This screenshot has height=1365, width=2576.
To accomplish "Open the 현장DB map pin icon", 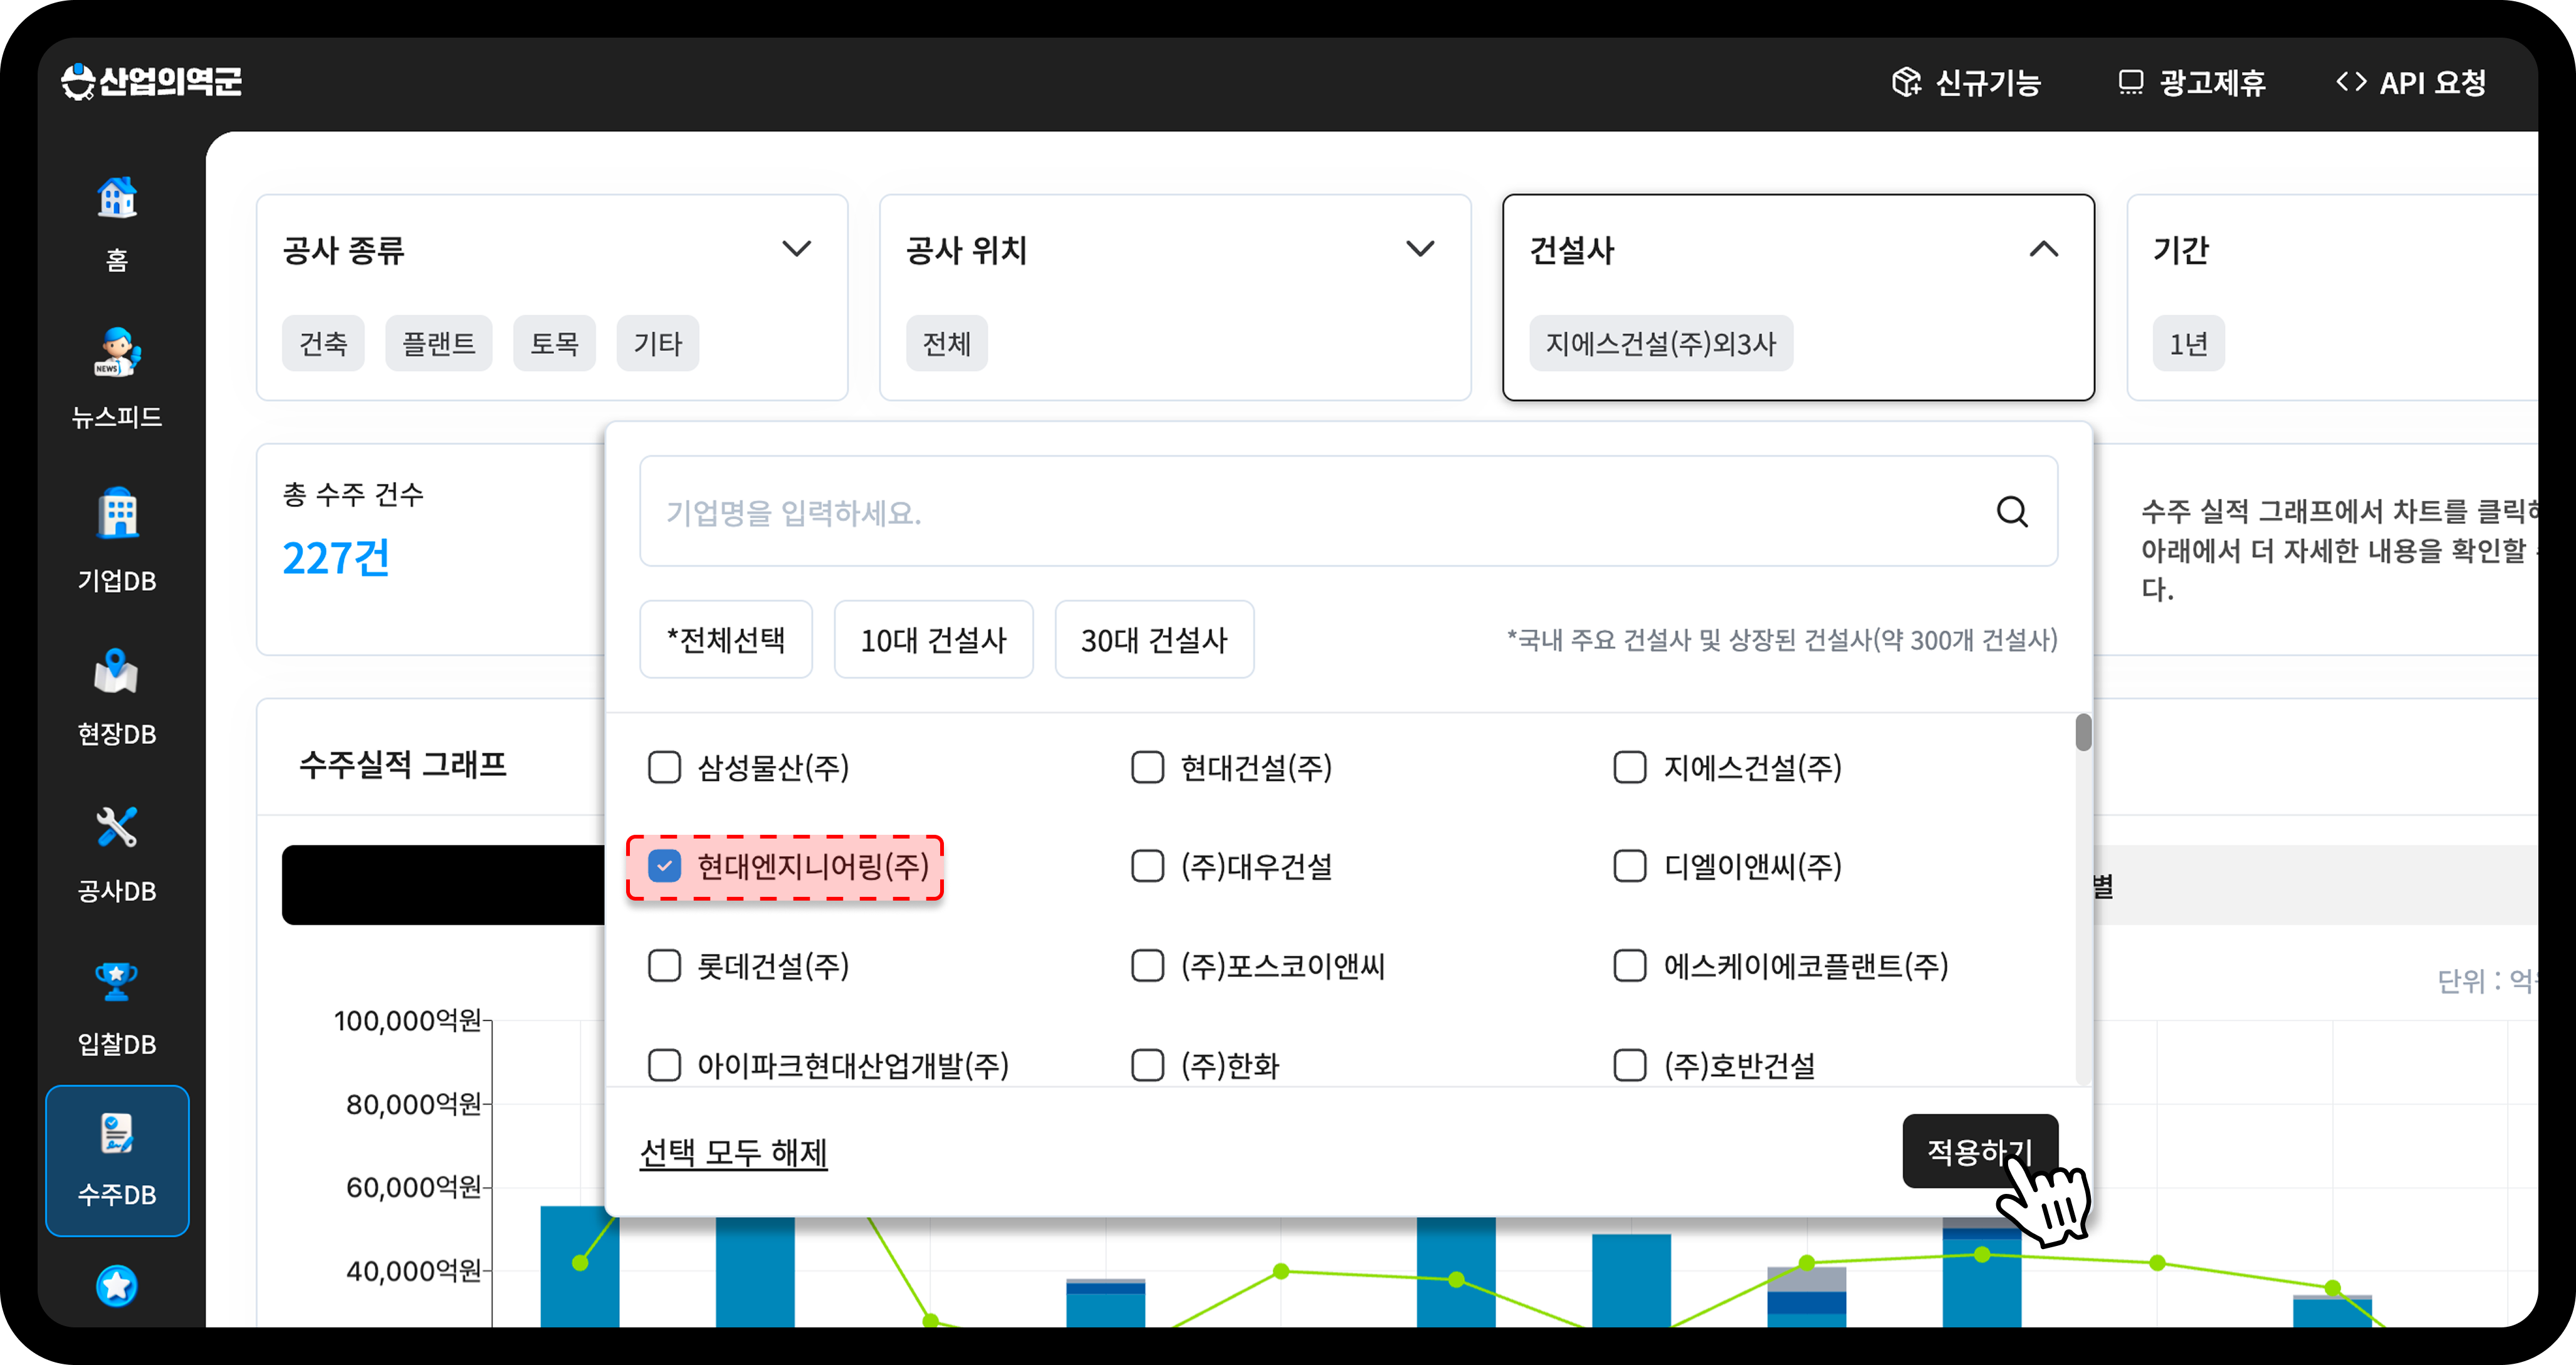I will [116, 670].
